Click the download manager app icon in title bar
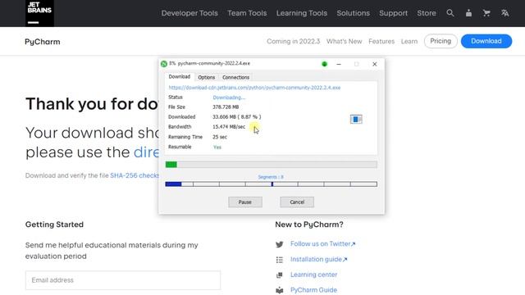The width and height of the screenshot is (525, 295). tap(164, 64)
